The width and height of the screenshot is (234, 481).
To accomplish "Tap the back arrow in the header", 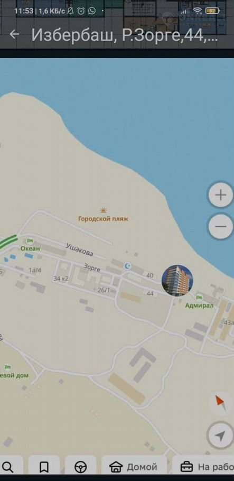I will point(14,34).
